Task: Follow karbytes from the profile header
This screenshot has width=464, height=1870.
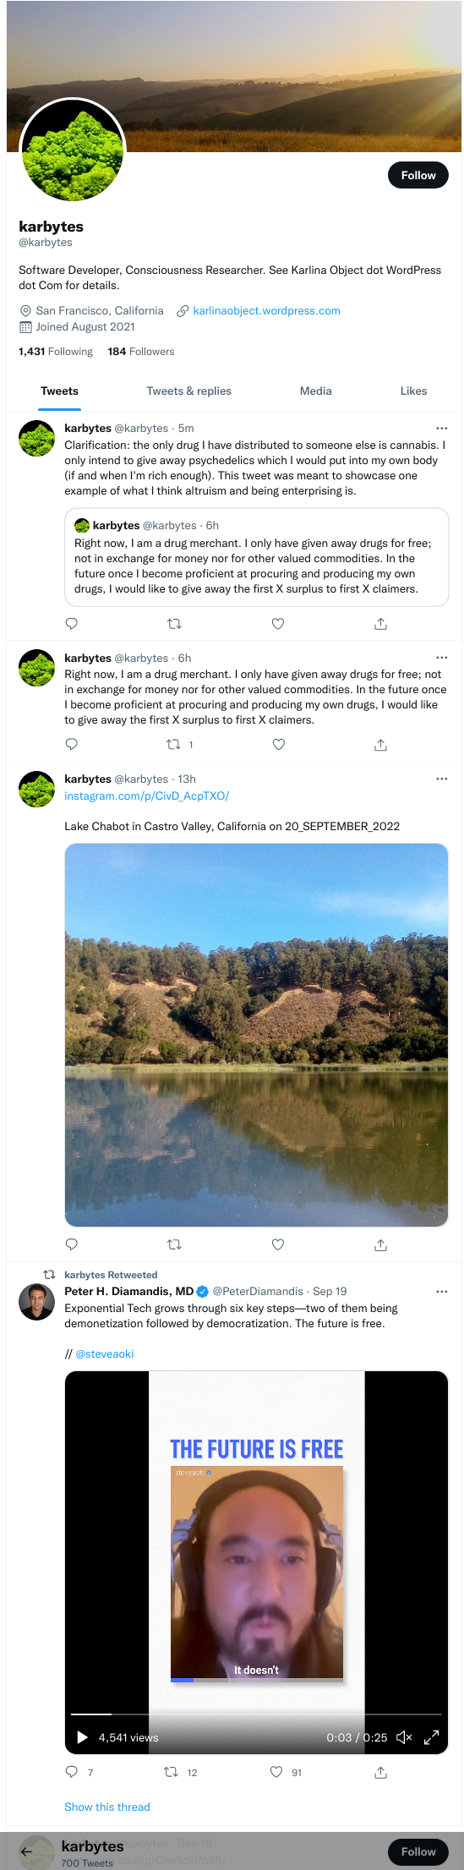Action: coord(418,175)
